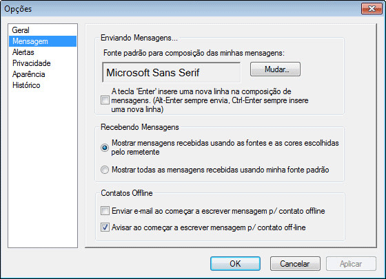Close the Opções dialog window
Image resolution: width=386 pixels, height=279 pixels.
372,9
